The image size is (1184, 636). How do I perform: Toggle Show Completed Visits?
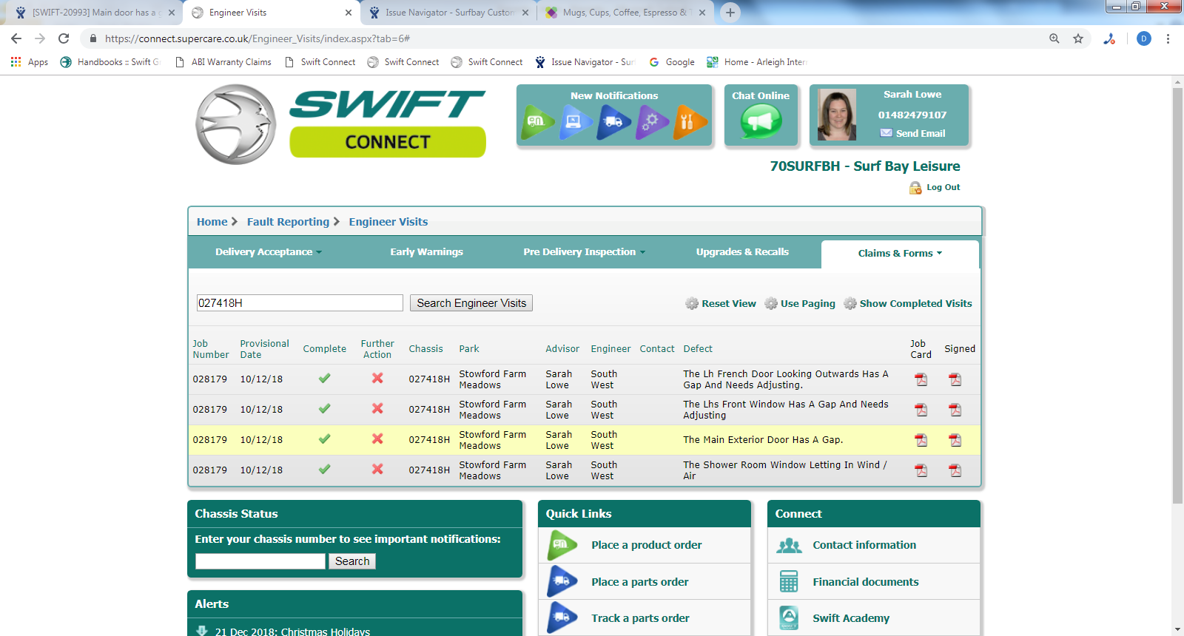pos(915,303)
